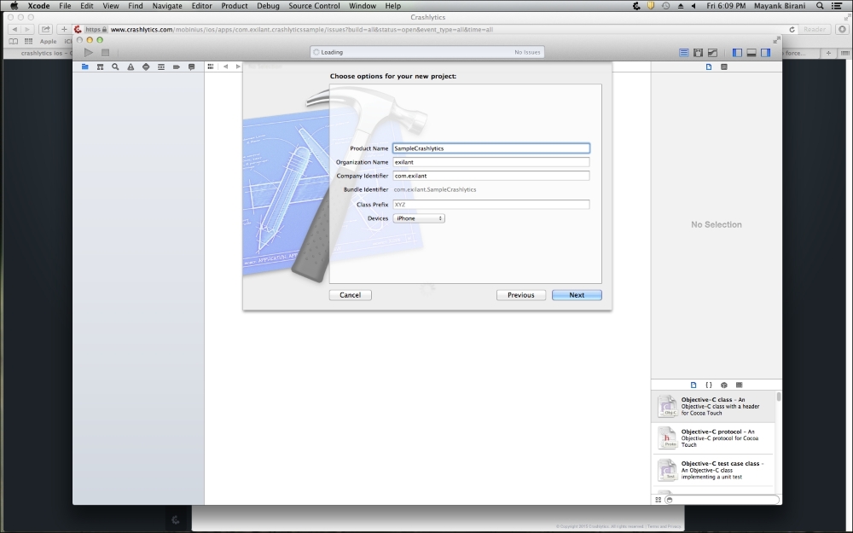Screen dimensions: 853x533
Task: Click the Product Name text field
Action: 491,148
